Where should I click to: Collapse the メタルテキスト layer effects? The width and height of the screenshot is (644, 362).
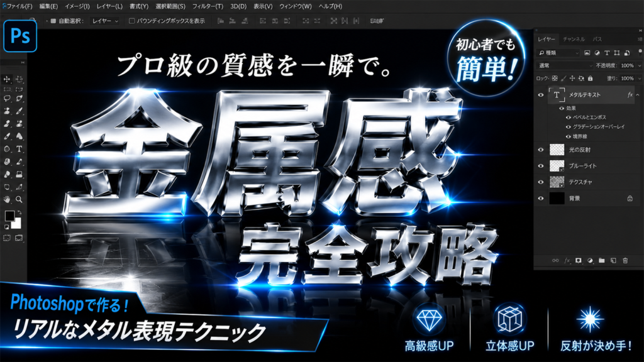[x=638, y=95]
